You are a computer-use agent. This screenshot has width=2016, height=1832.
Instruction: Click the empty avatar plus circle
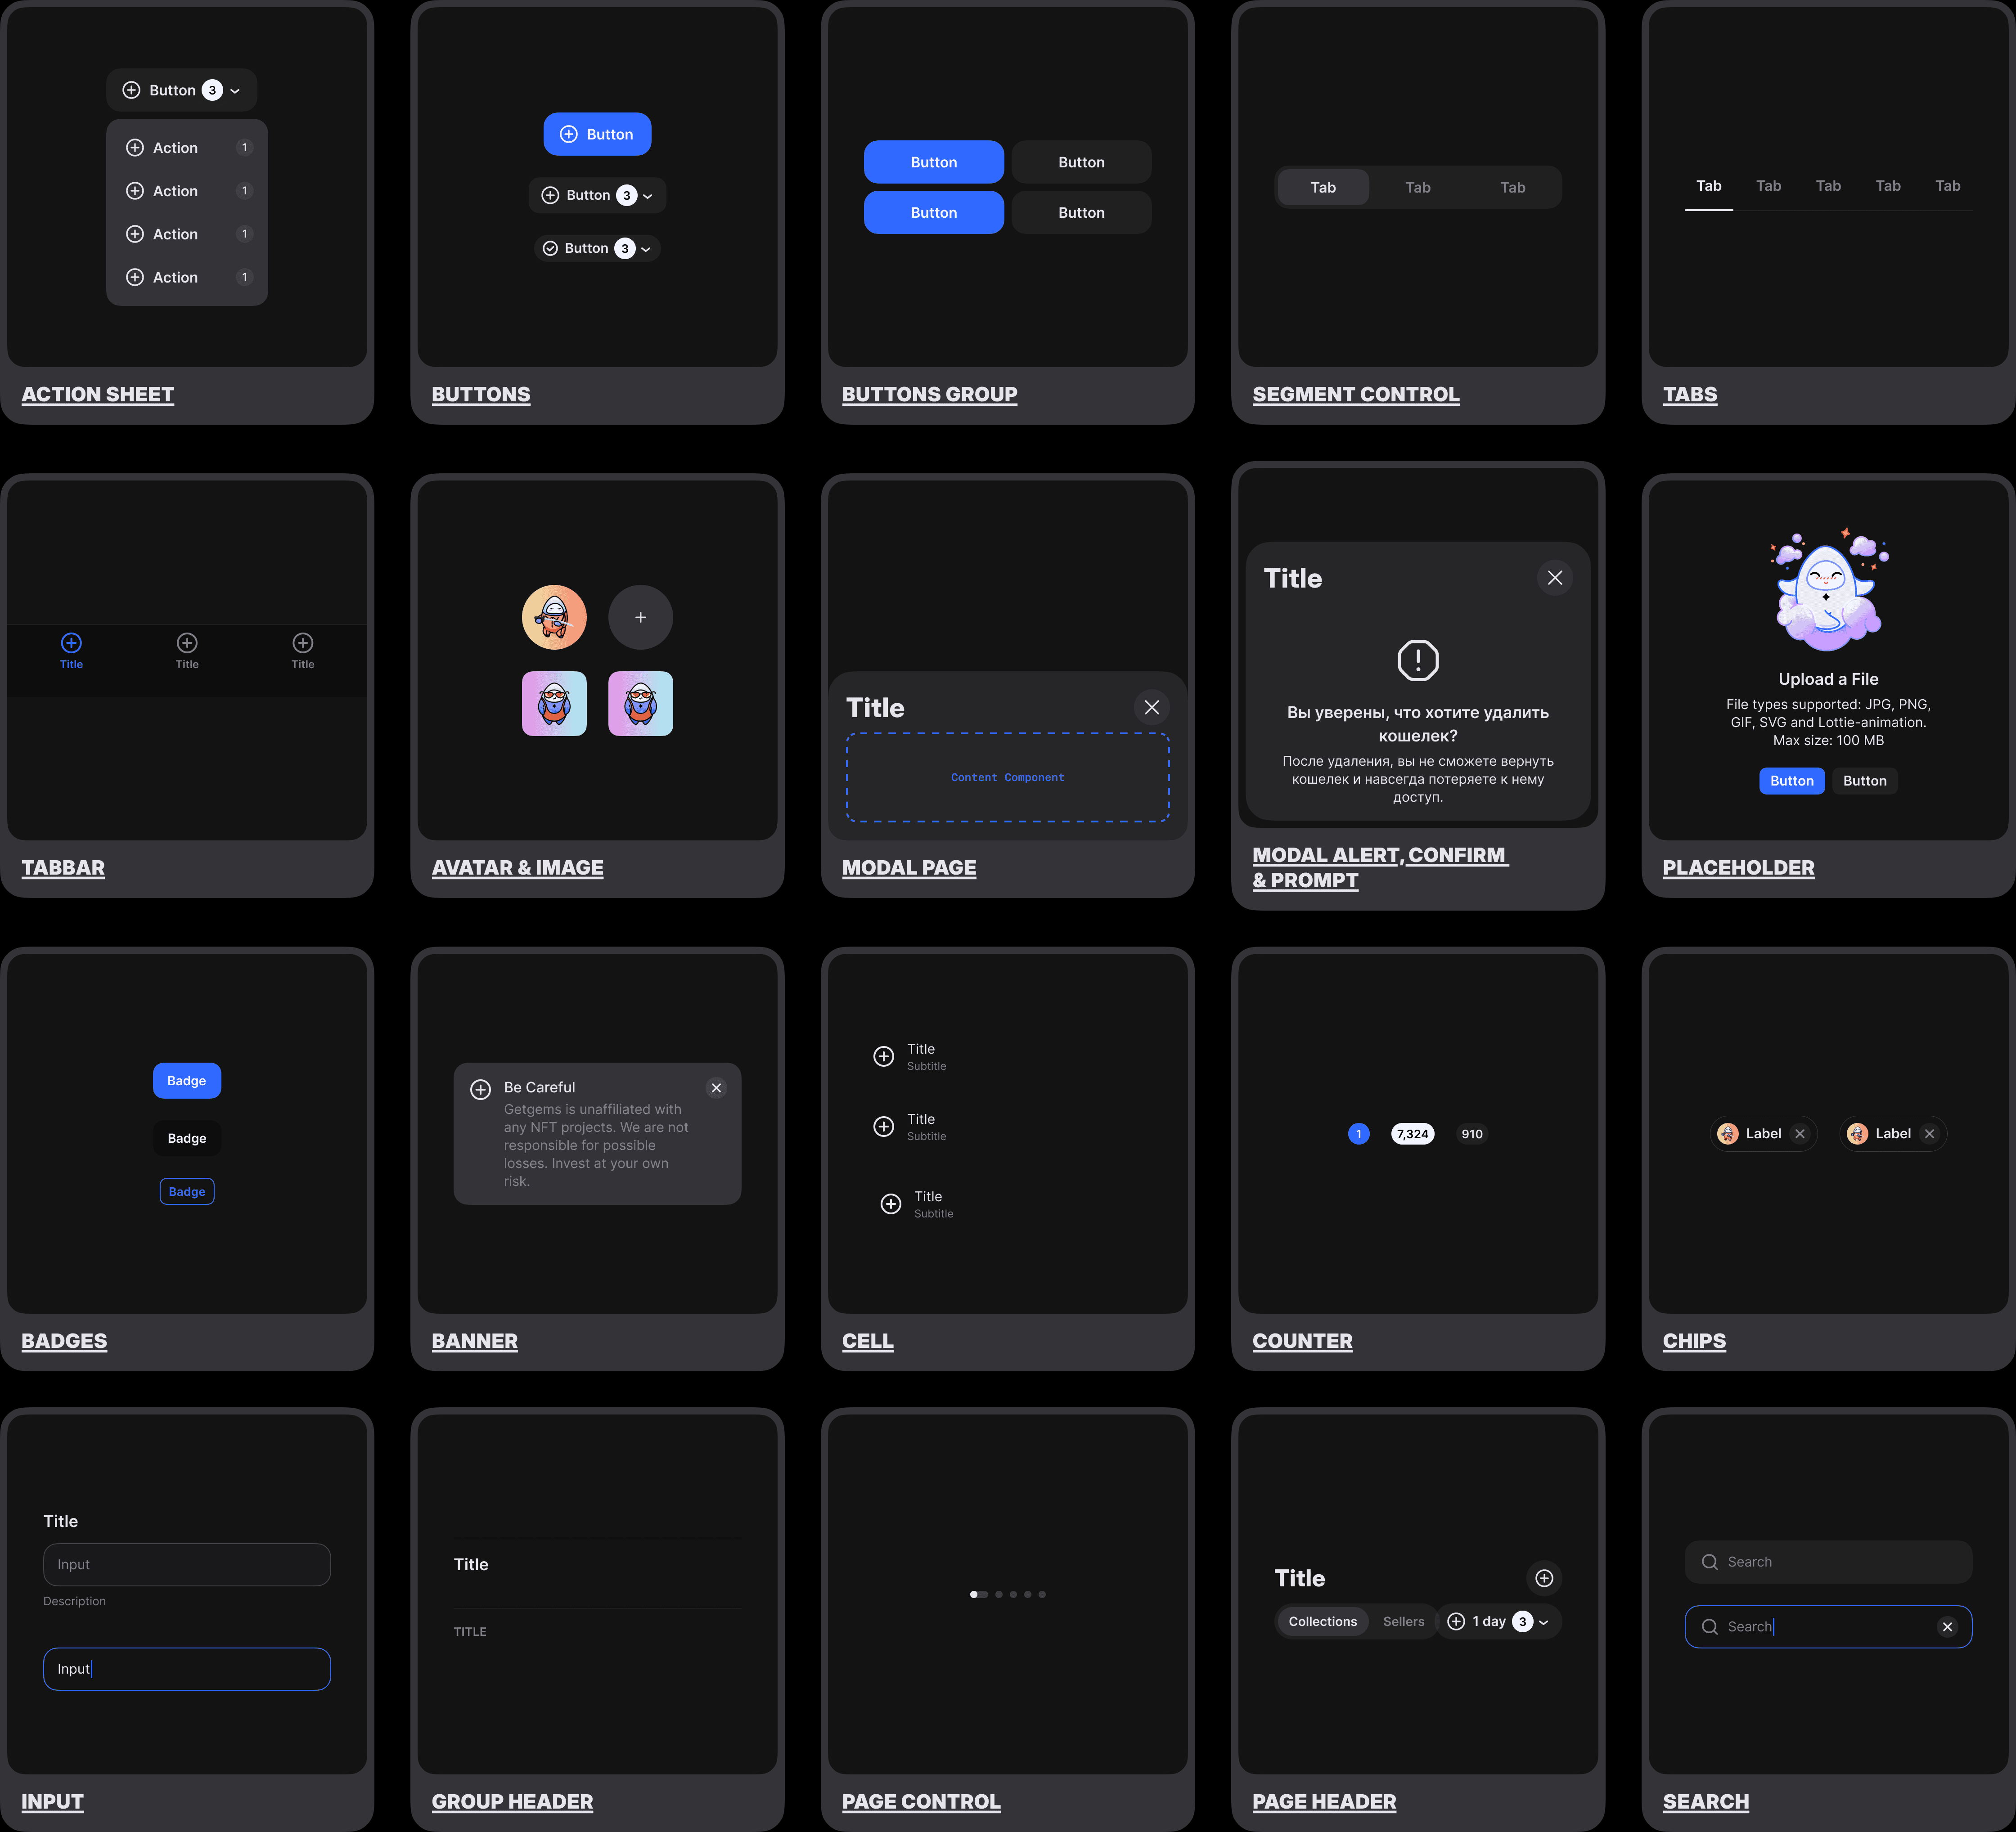tap(640, 617)
